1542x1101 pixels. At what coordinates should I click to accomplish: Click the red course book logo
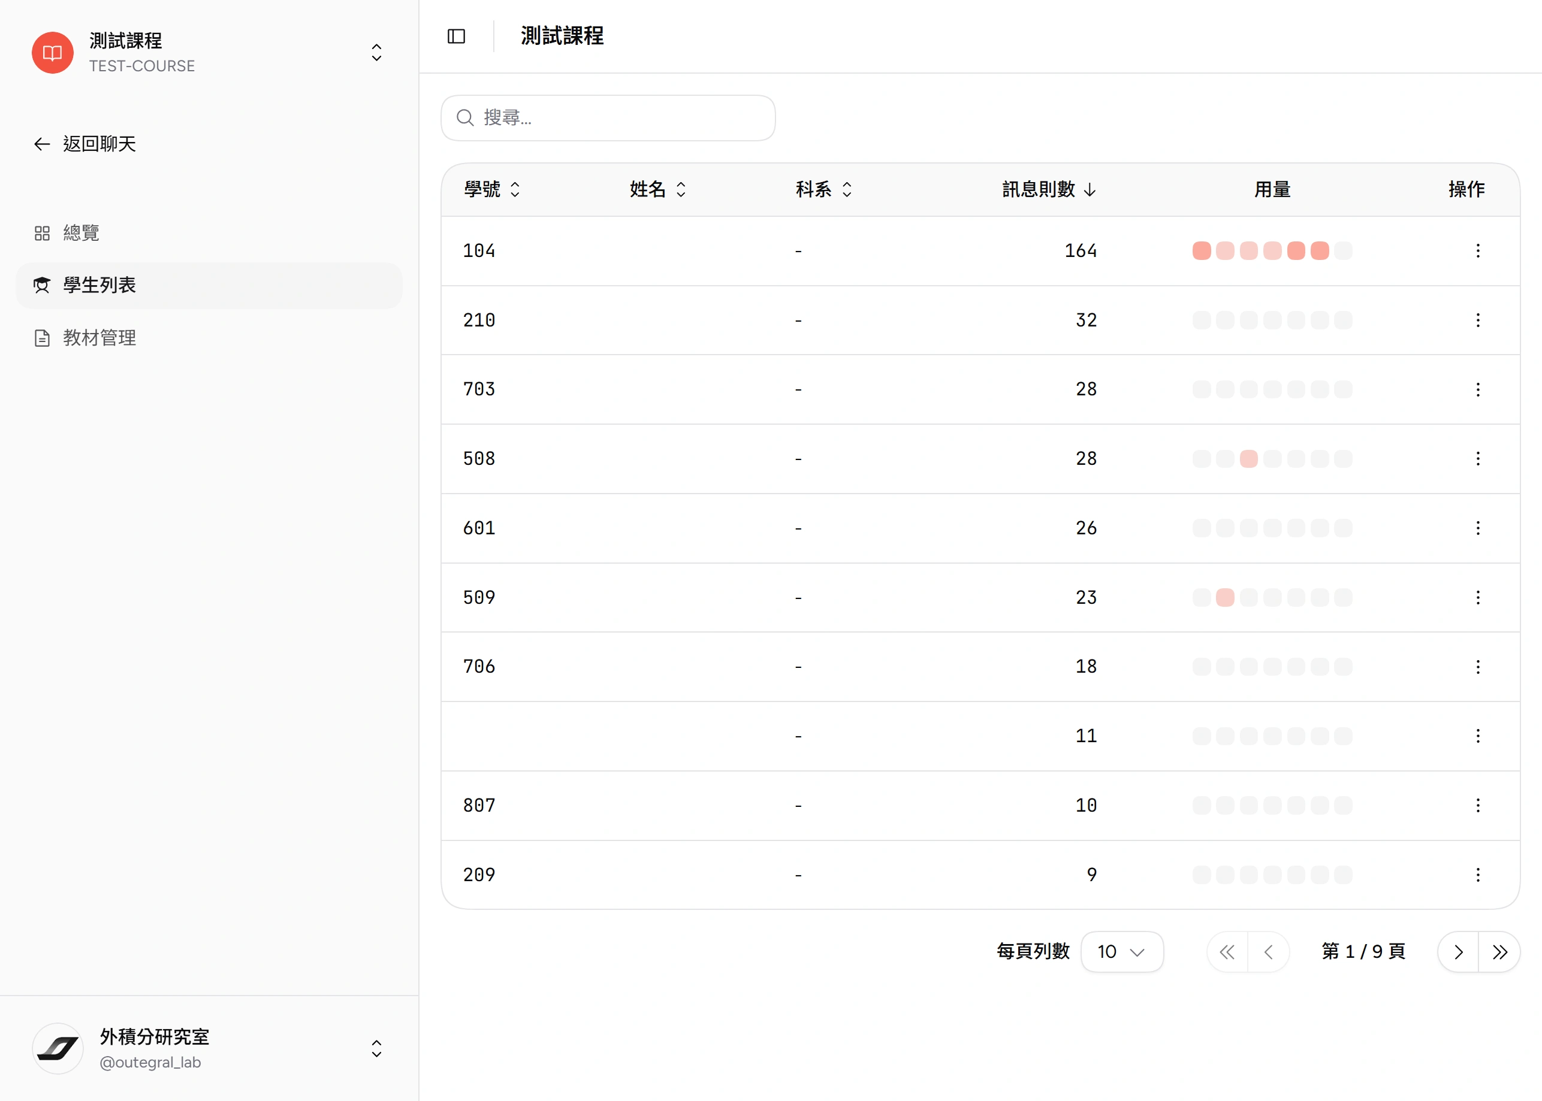click(53, 53)
